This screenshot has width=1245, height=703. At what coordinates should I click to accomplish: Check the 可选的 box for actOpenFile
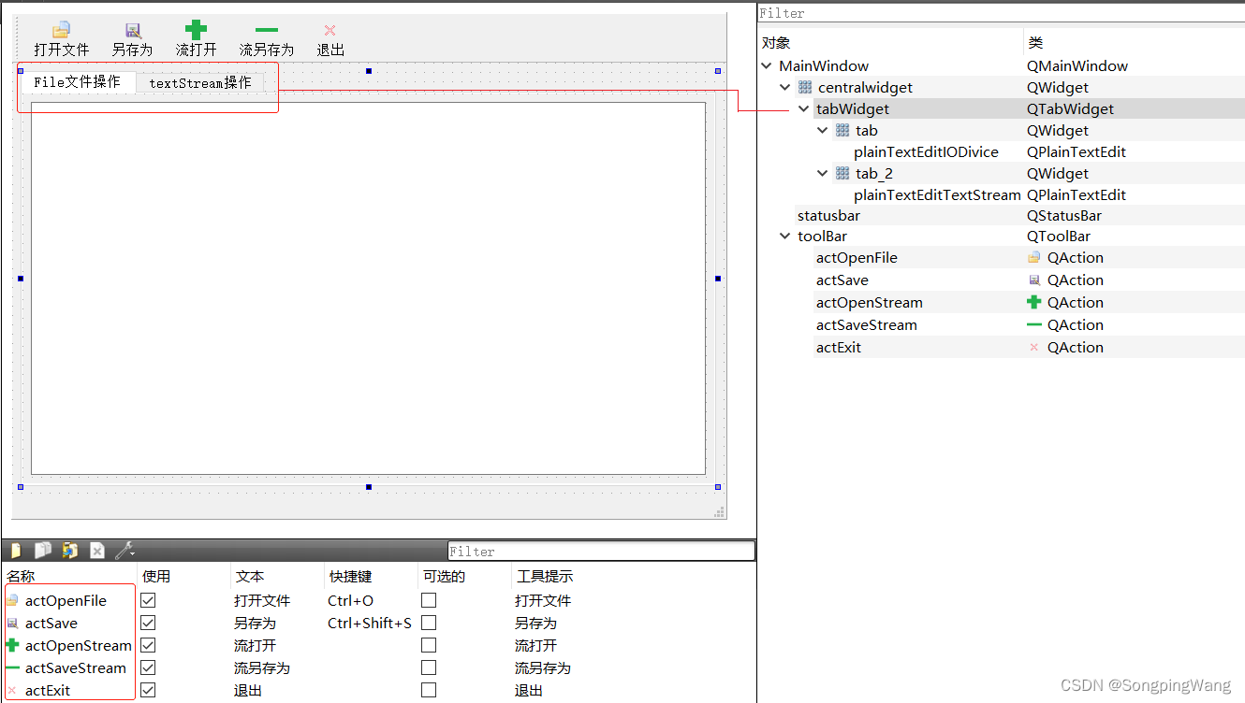428,599
